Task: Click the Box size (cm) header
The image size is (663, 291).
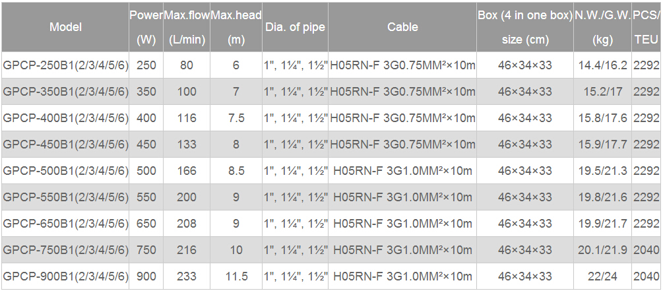Action: coord(525,27)
